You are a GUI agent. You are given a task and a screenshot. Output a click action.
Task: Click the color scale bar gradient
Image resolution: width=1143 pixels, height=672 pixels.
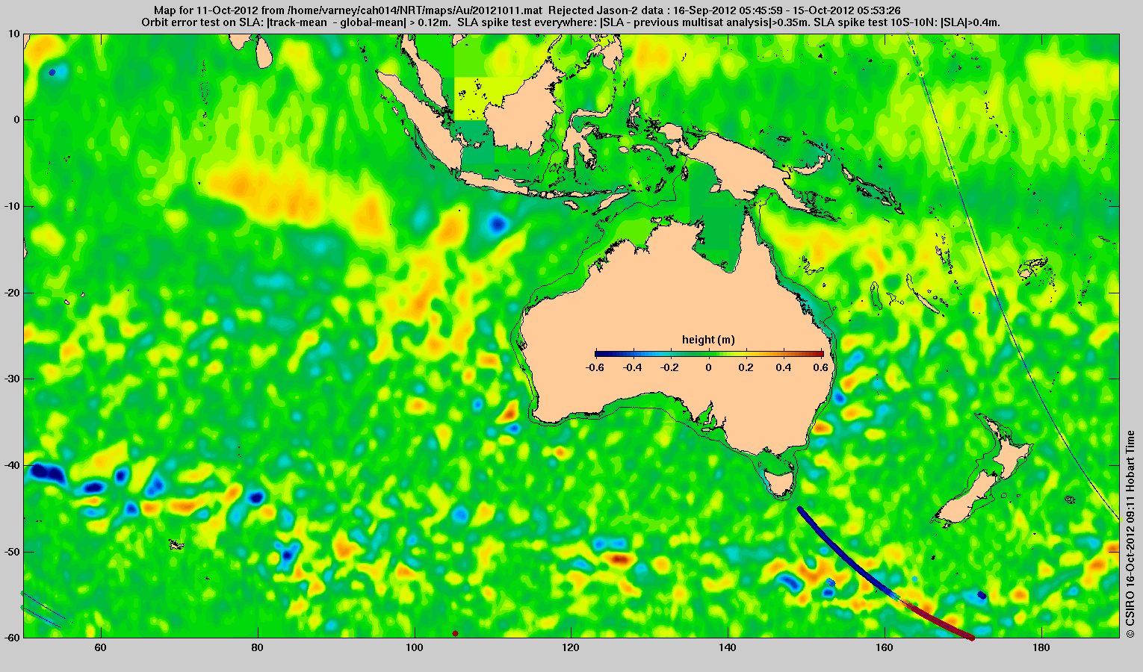coord(709,355)
